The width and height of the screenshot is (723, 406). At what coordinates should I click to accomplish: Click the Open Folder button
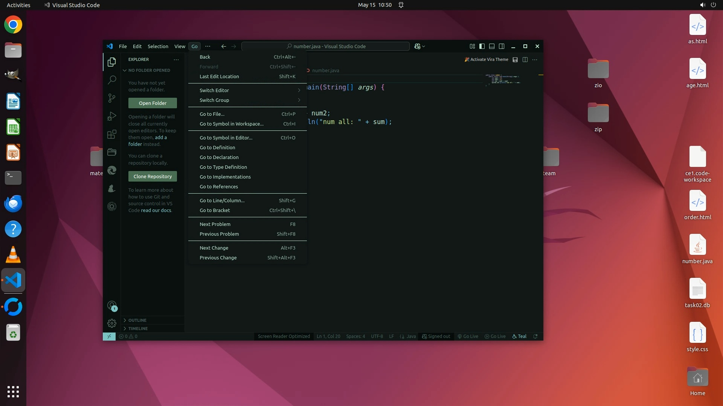pyautogui.click(x=153, y=103)
